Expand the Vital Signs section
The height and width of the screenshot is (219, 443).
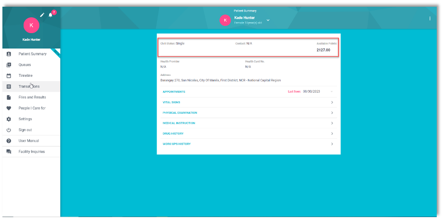pyautogui.click(x=332, y=102)
